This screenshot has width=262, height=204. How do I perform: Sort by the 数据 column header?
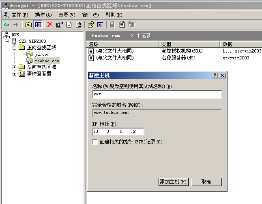pyautogui.click(x=241, y=44)
